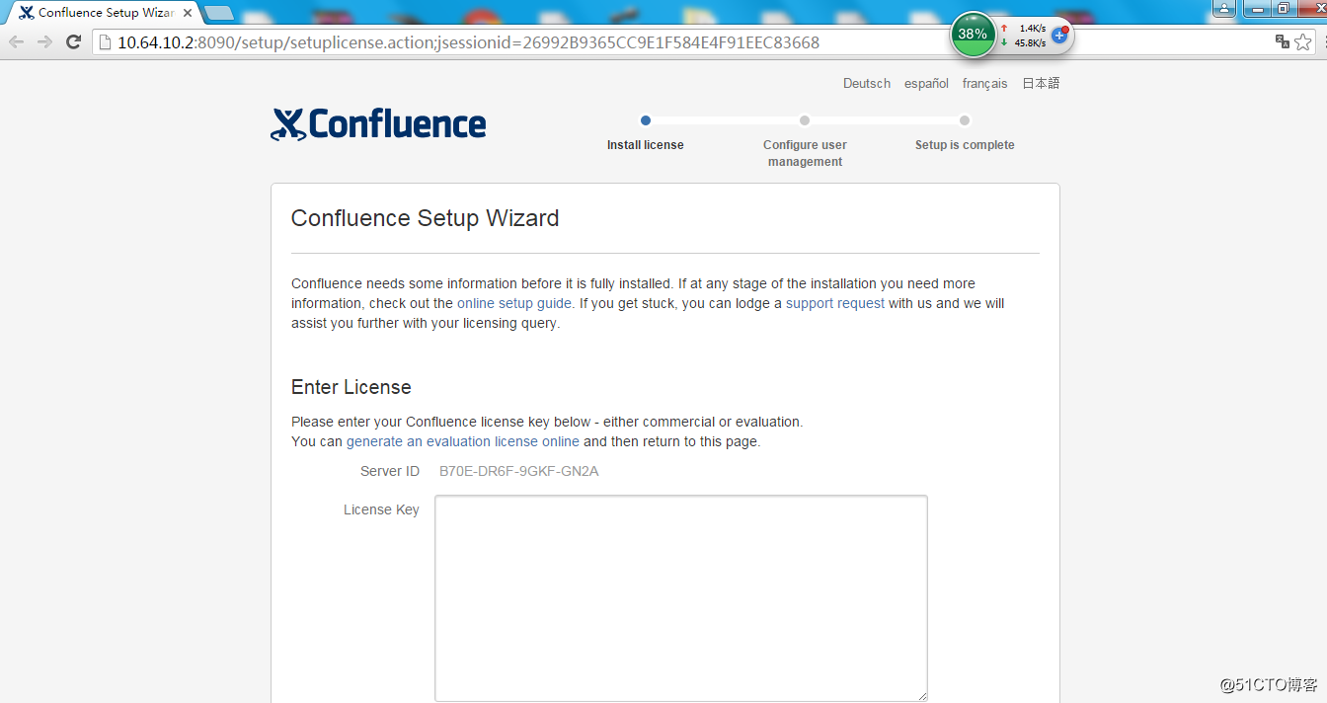Click inside the License Key text area

(x=681, y=598)
